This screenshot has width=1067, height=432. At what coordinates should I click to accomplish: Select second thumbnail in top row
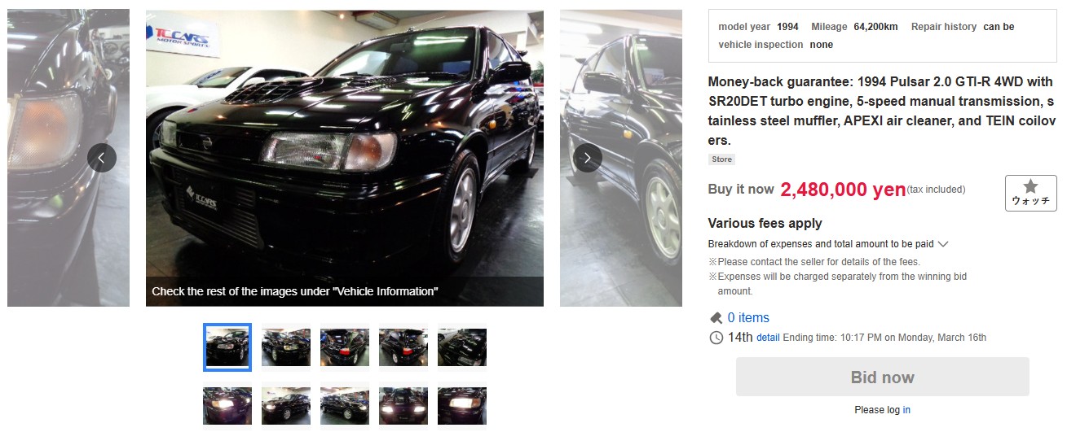tap(286, 347)
